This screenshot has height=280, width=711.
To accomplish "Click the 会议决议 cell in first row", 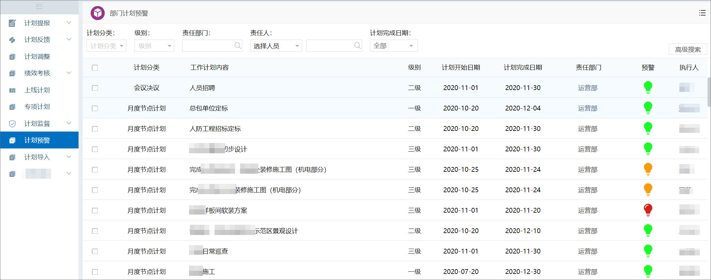I will (147, 88).
